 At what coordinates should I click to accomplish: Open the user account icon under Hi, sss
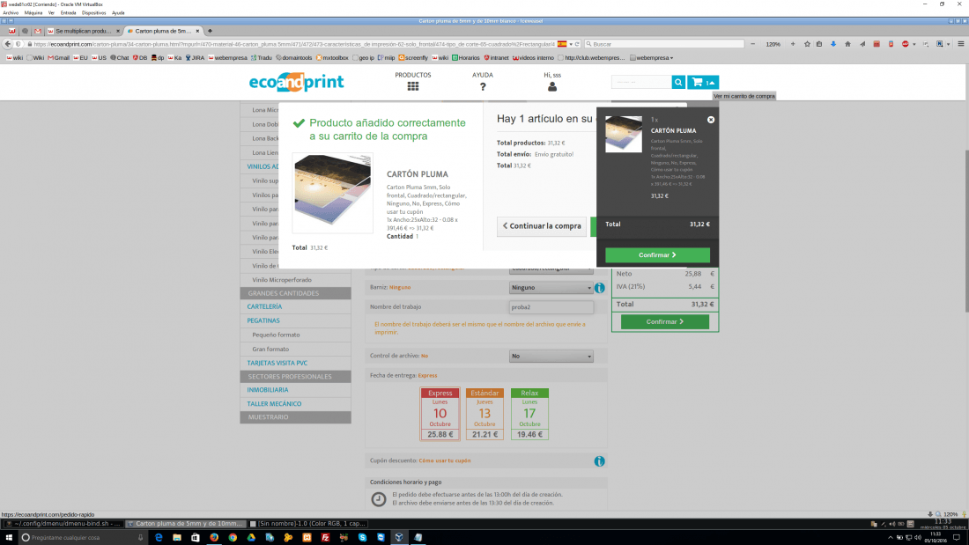point(551,86)
